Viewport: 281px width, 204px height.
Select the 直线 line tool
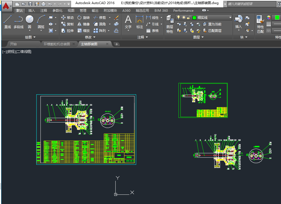click(x=8, y=22)
